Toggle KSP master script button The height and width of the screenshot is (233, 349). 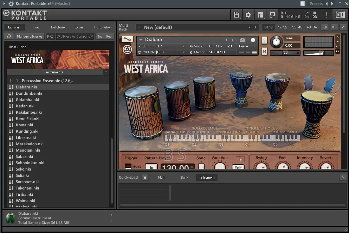tap(324, 27)
